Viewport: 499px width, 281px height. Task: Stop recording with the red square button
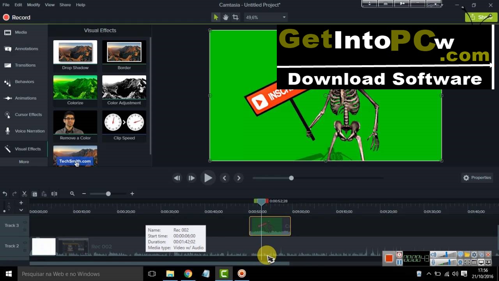pos(389,258)
